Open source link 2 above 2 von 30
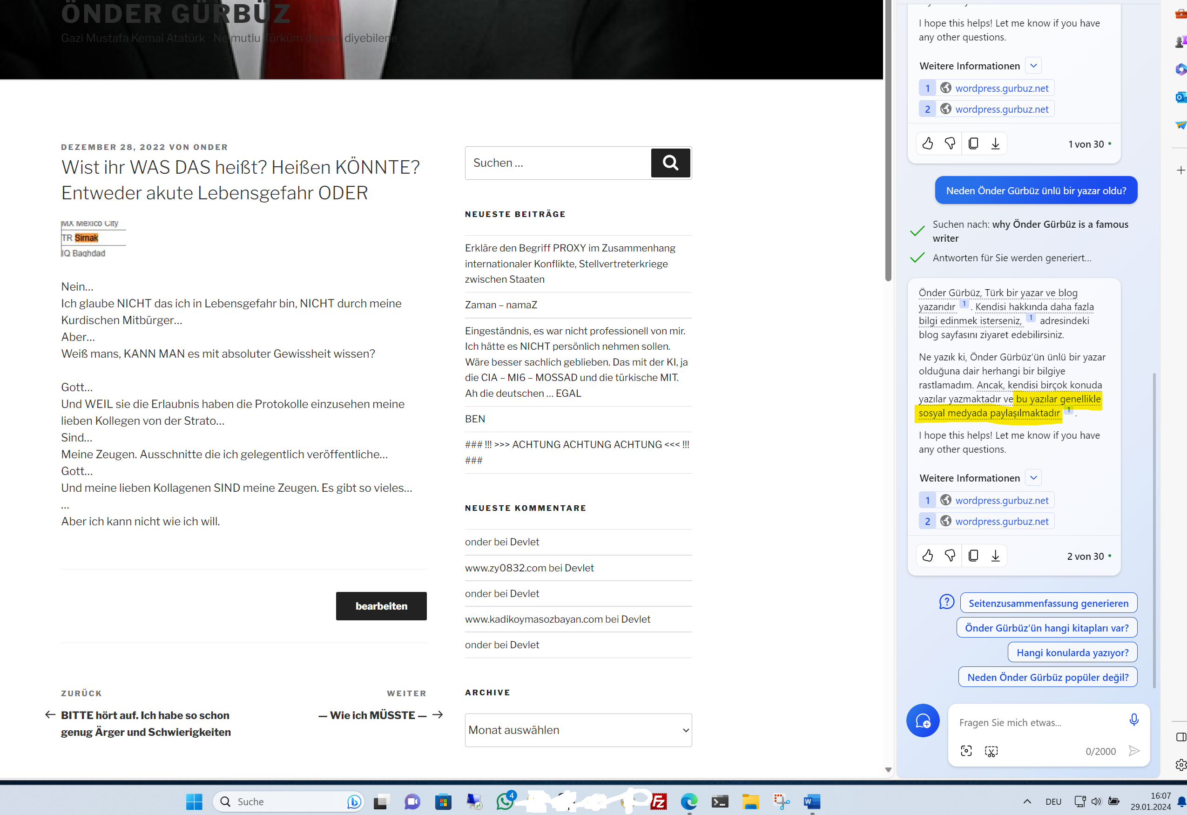 [x=987, y=521]
